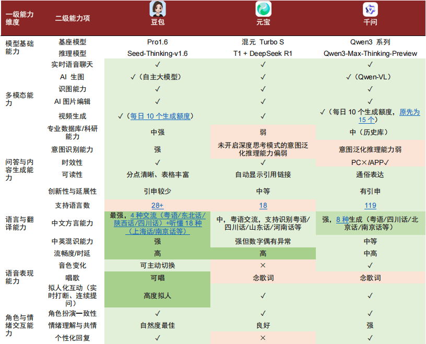Click the '119' supported languages link for 千问
The height and width of the screenshot is (344, 426).
tap(370, 205)
